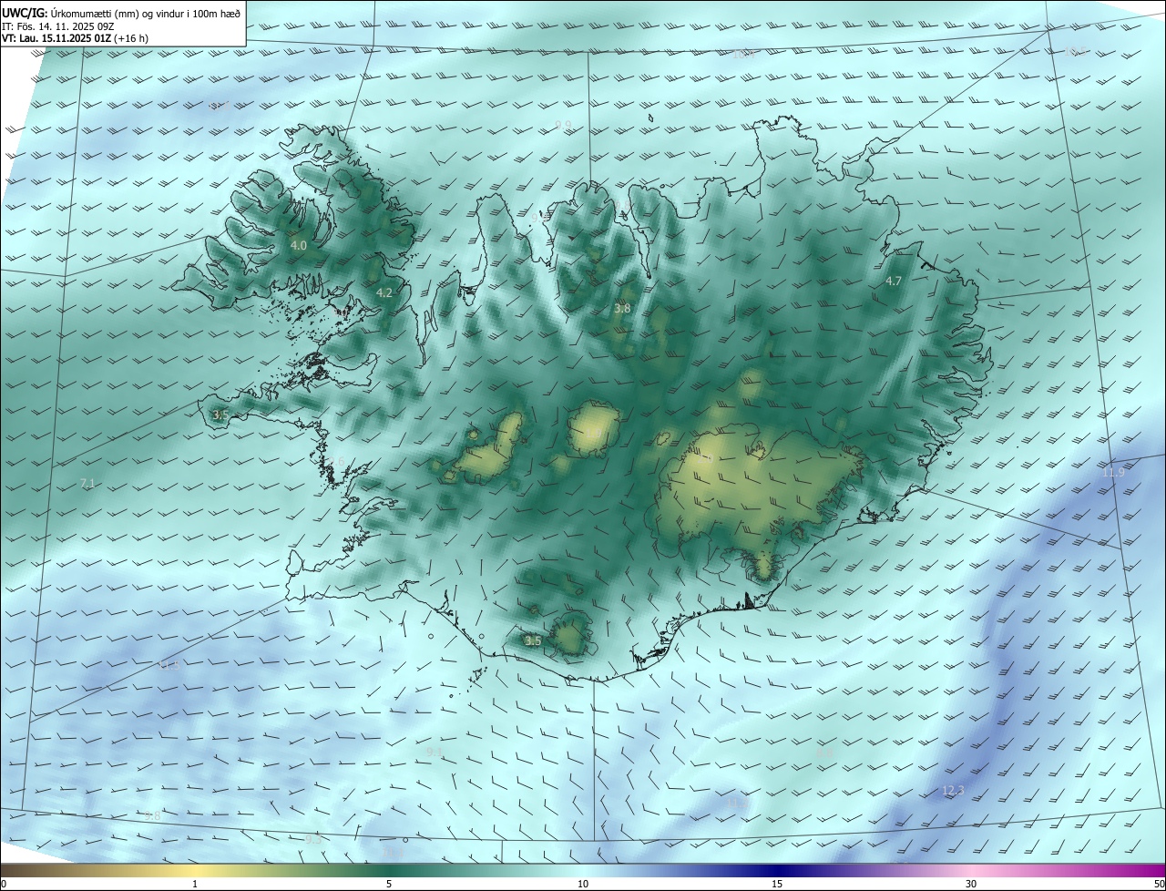The width and height of the screenshot is (1166, 891).
Task: Click the 9.9 value north of Iceland
Action: [564, 125]
